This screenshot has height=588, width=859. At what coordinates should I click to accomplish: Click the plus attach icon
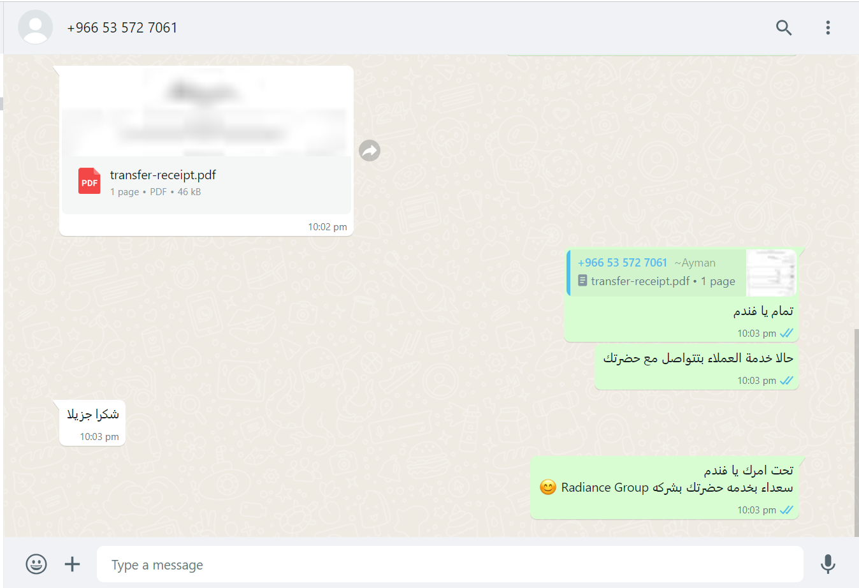[x=73, y=564]
